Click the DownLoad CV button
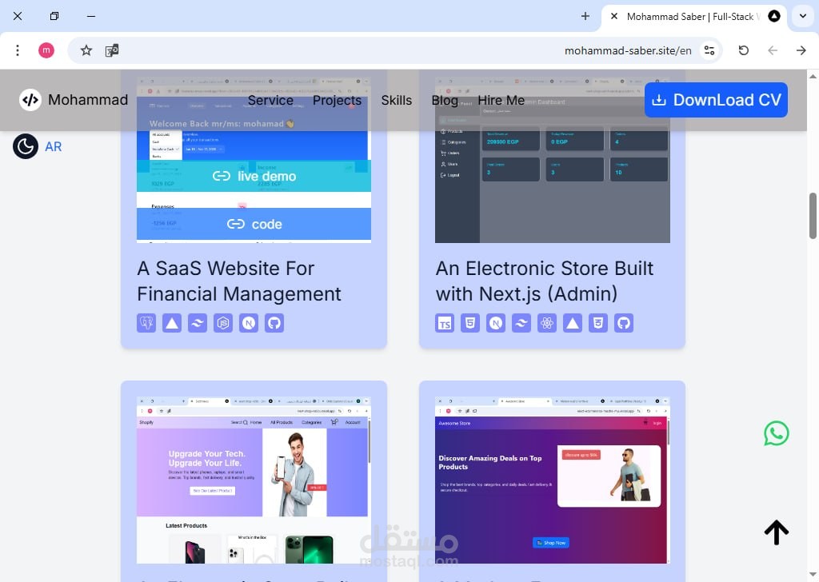The width and height of the screenshot is (819, 582). click(716, 100)
